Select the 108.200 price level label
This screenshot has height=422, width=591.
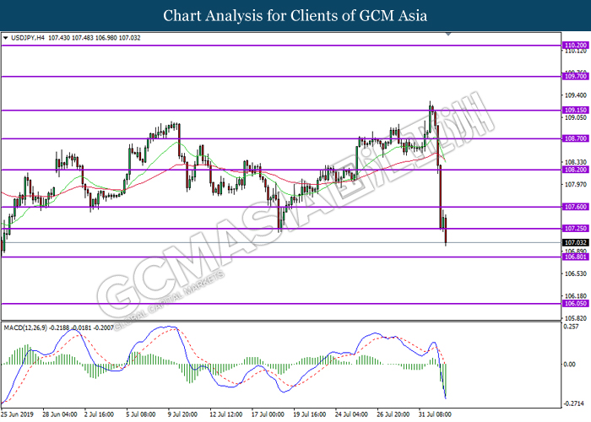[x=576, y=170]
